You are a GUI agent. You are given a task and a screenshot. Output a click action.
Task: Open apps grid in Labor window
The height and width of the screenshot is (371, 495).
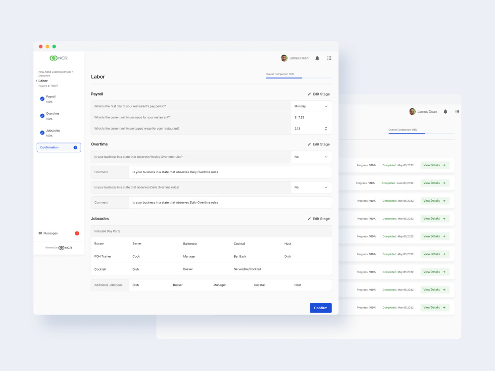(329, 58)
